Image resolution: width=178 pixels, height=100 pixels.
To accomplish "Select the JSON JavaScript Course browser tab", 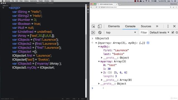I will coord(107,4).
